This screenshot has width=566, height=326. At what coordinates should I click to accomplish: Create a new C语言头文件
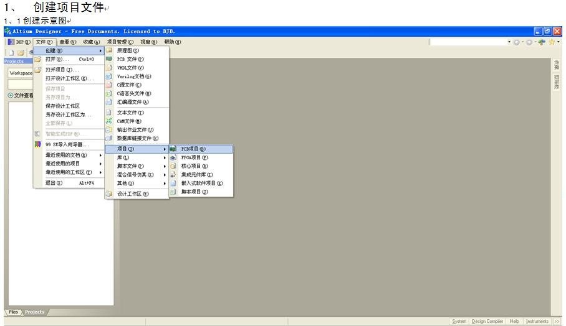point(137,93)
